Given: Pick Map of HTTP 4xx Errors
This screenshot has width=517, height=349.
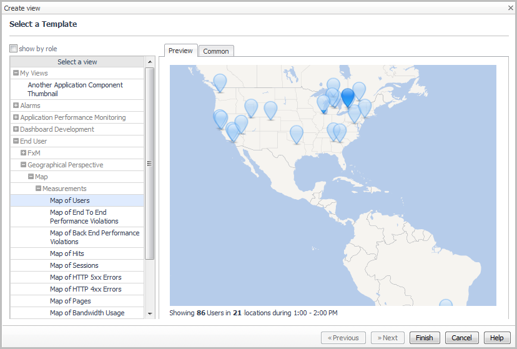Looking at the screenshot, I should pyautogui.click(x=77, y=289).
